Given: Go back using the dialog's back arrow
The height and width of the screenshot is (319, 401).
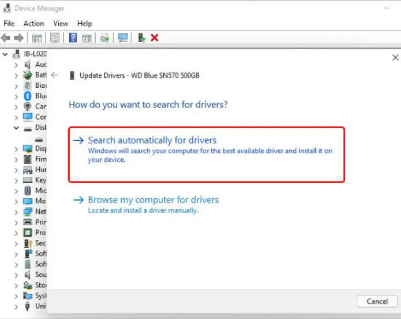Looking at the screenshot, I should pyautogui.click(x=54, y=75).
